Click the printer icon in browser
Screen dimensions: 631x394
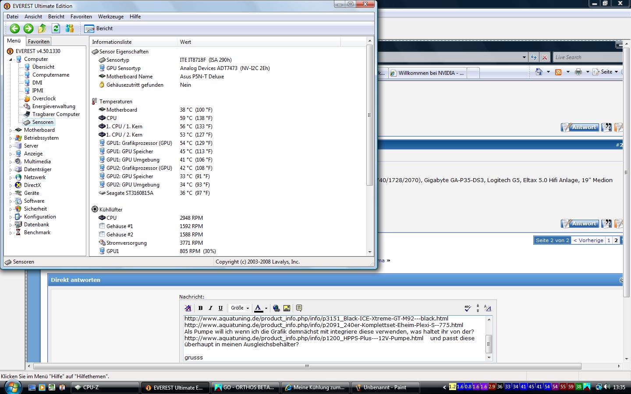(x=578, y=72)
